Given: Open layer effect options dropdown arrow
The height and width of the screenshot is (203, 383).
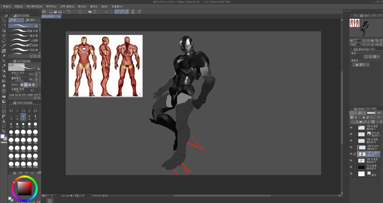Looking at the screenshot, I should pos(378,57).
